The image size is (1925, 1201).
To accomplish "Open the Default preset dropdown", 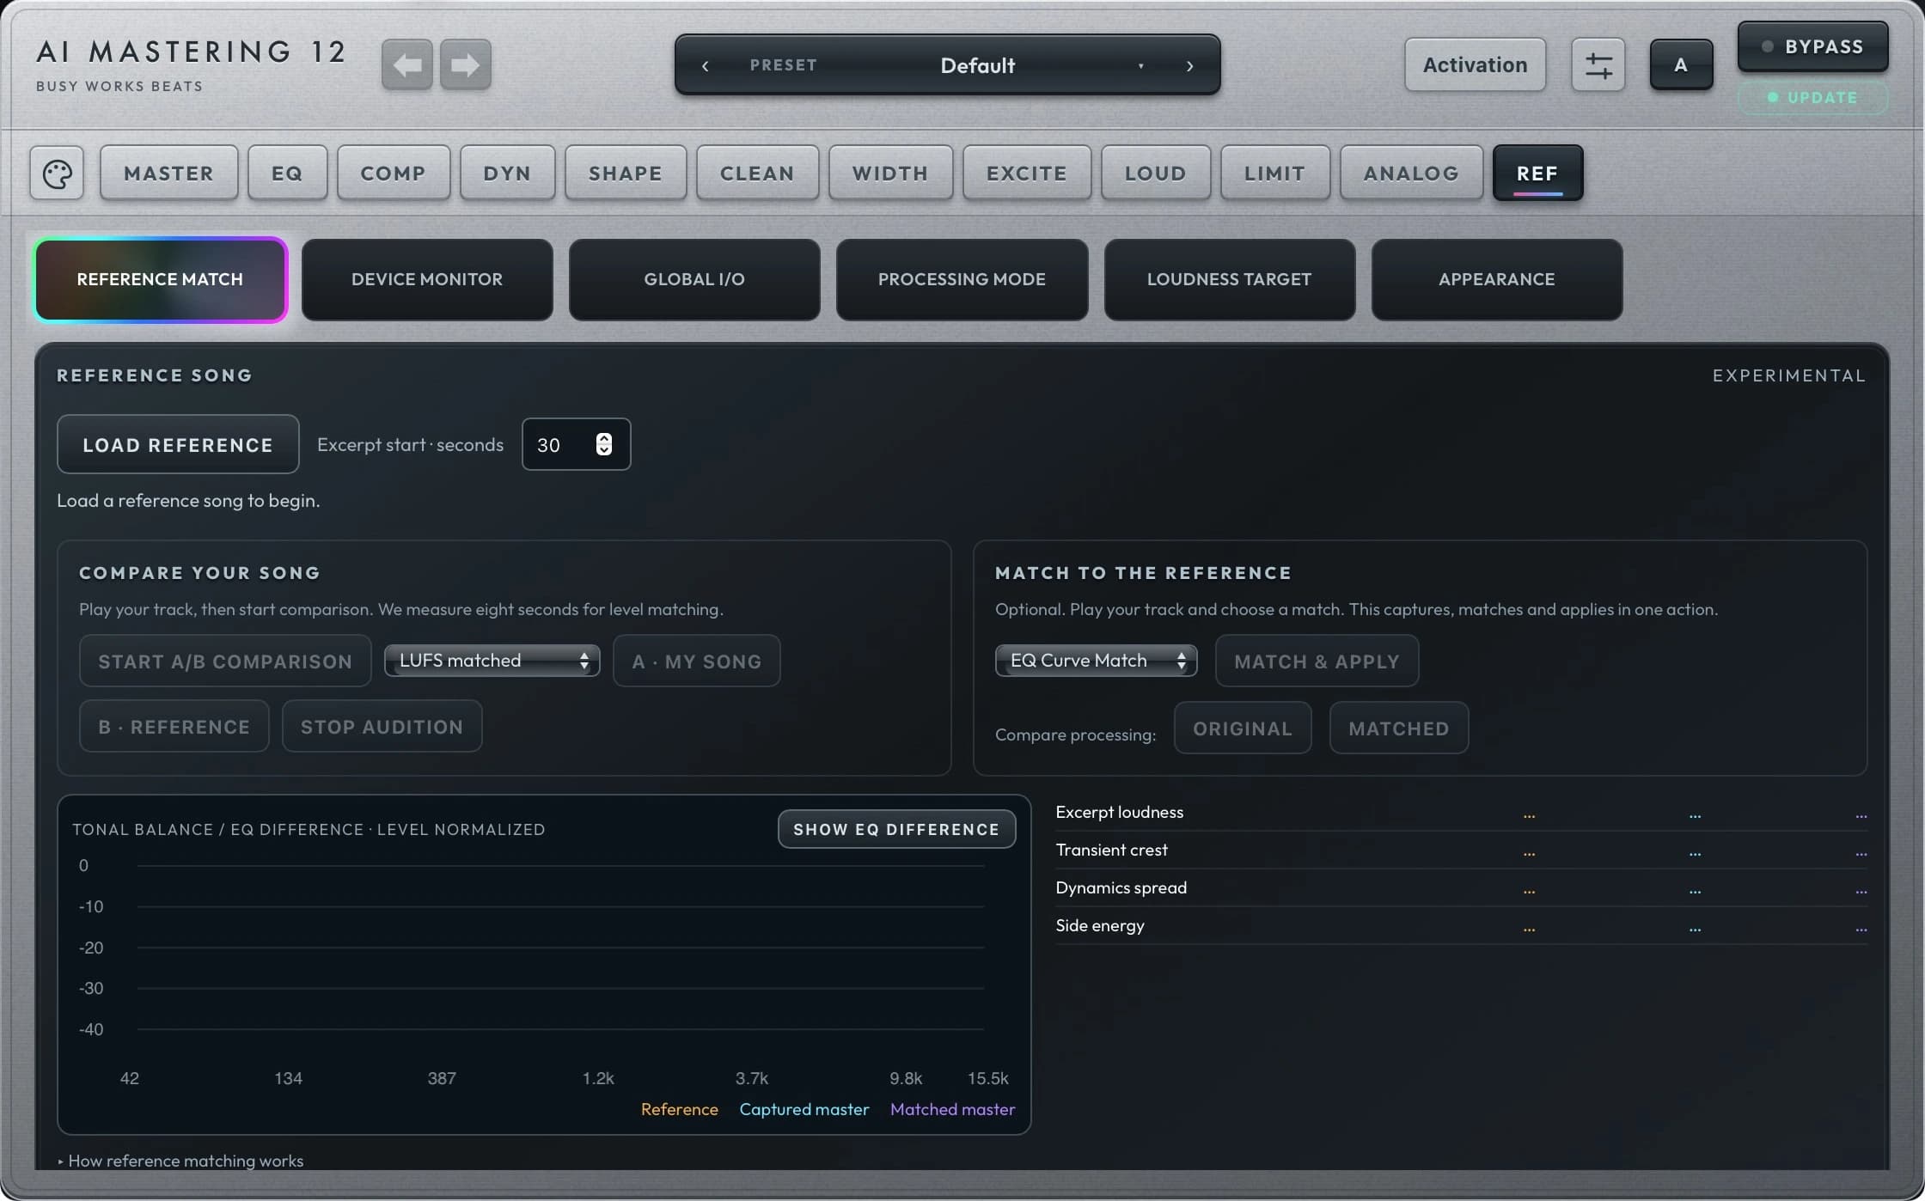I will coord(977,65).
